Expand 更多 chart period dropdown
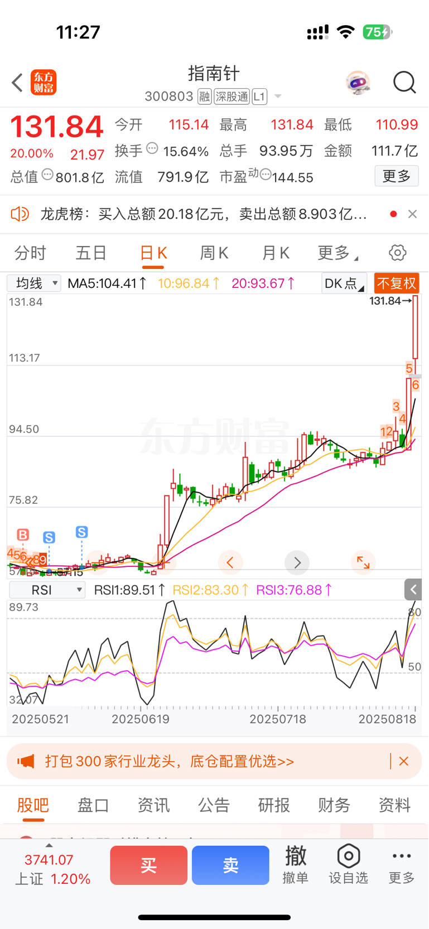The width and height of the screenshot is (429, 929). click(x=337, y=253)
